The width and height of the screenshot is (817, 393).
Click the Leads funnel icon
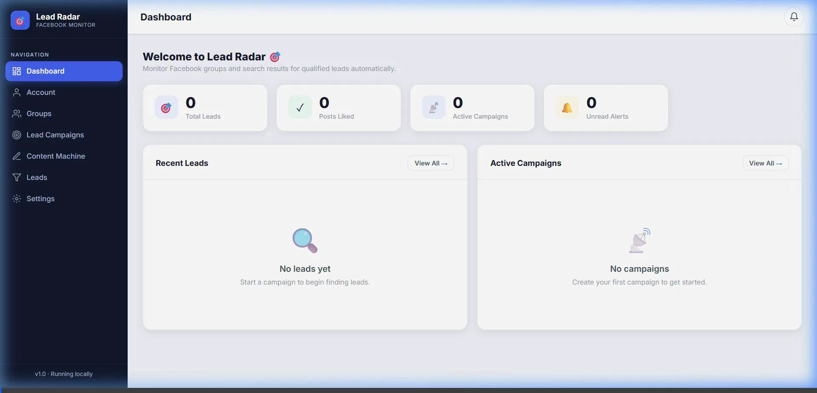click(17, 177)
